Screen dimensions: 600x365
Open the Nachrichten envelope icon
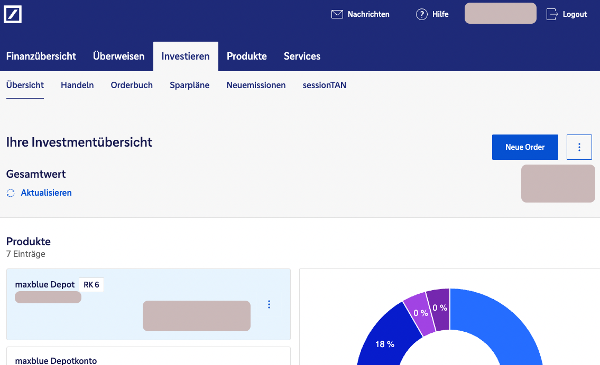[337, 14]
